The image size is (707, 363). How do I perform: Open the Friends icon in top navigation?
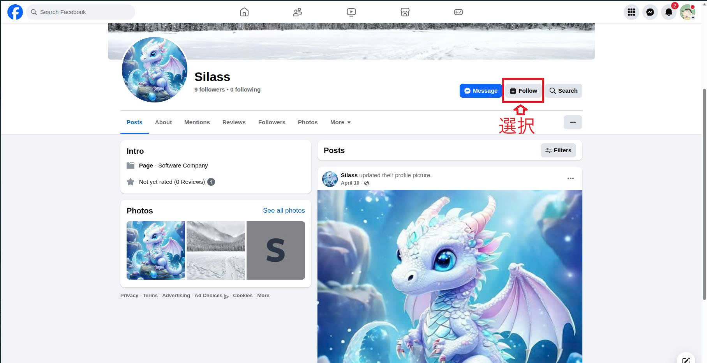298,12
